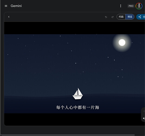Click the text 每个人心中都有一片海
Image resolution: width=145 pixels, height=136 pixels.
[x=78, y=107]
